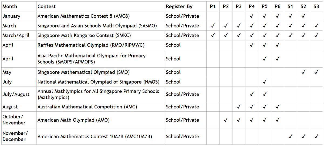The image size is (324, 146).
Task: Click the P4 checkmark for Raffles Mathematical Olympiad
Action: click(252, 45)
